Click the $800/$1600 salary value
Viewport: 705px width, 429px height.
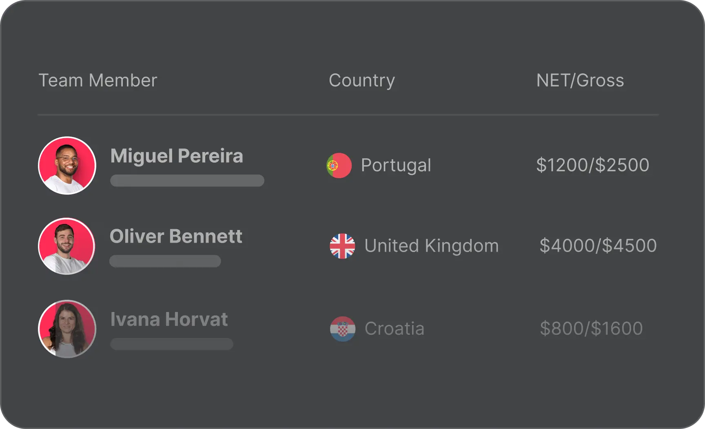pyautogui.click(x=591, y=329)
